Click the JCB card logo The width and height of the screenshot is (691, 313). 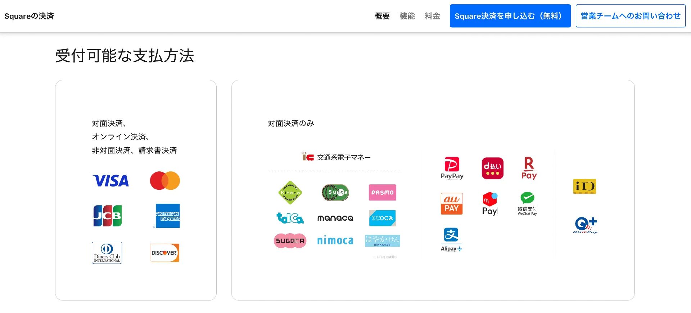[107, 216]
